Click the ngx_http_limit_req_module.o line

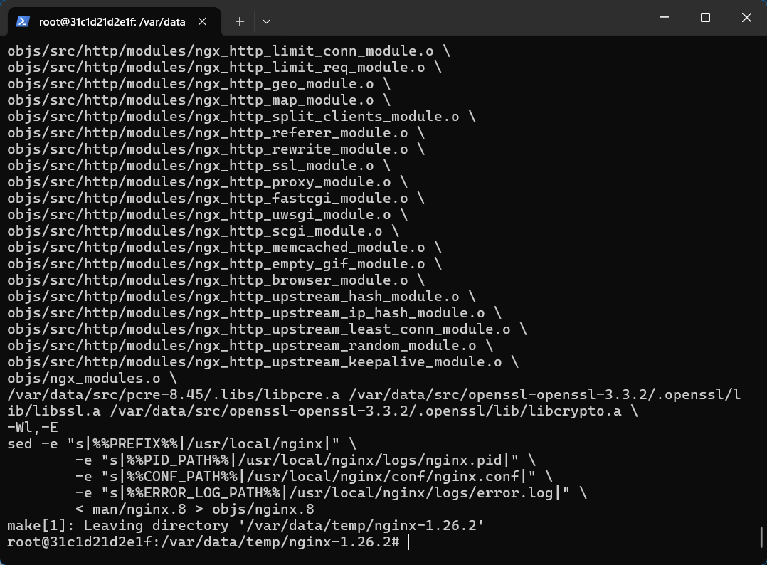pyautogui.click(x=225, y=67)
